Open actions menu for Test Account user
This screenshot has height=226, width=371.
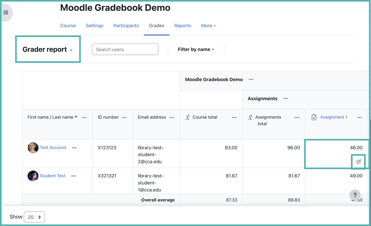[x=74, y=148]
